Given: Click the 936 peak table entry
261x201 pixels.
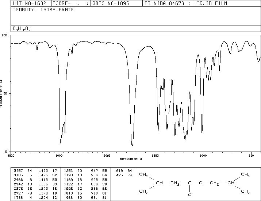Looking at the screenshot, I should pyautogui.click(x=99, y=175).
